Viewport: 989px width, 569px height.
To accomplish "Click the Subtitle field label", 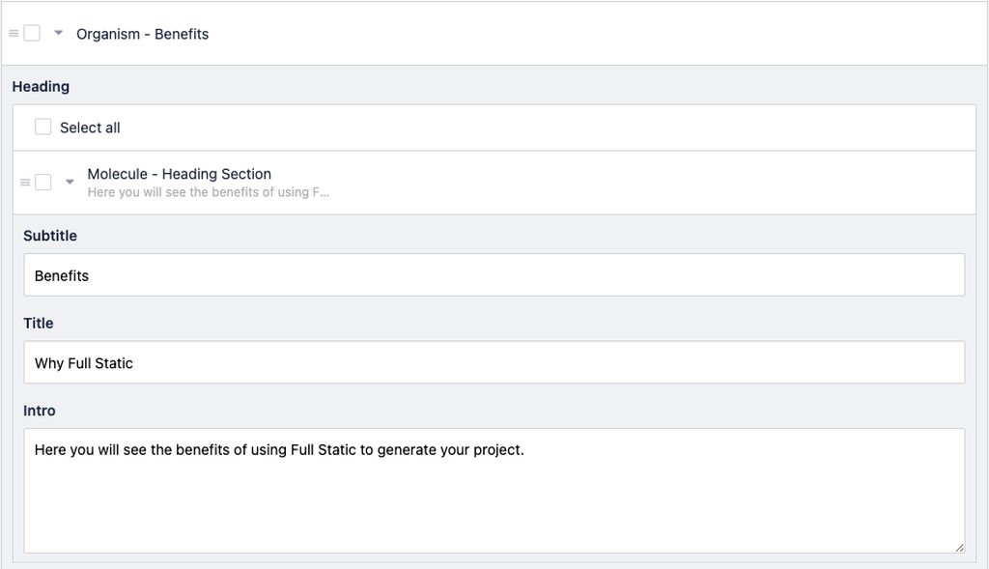I will pos(50,236).
